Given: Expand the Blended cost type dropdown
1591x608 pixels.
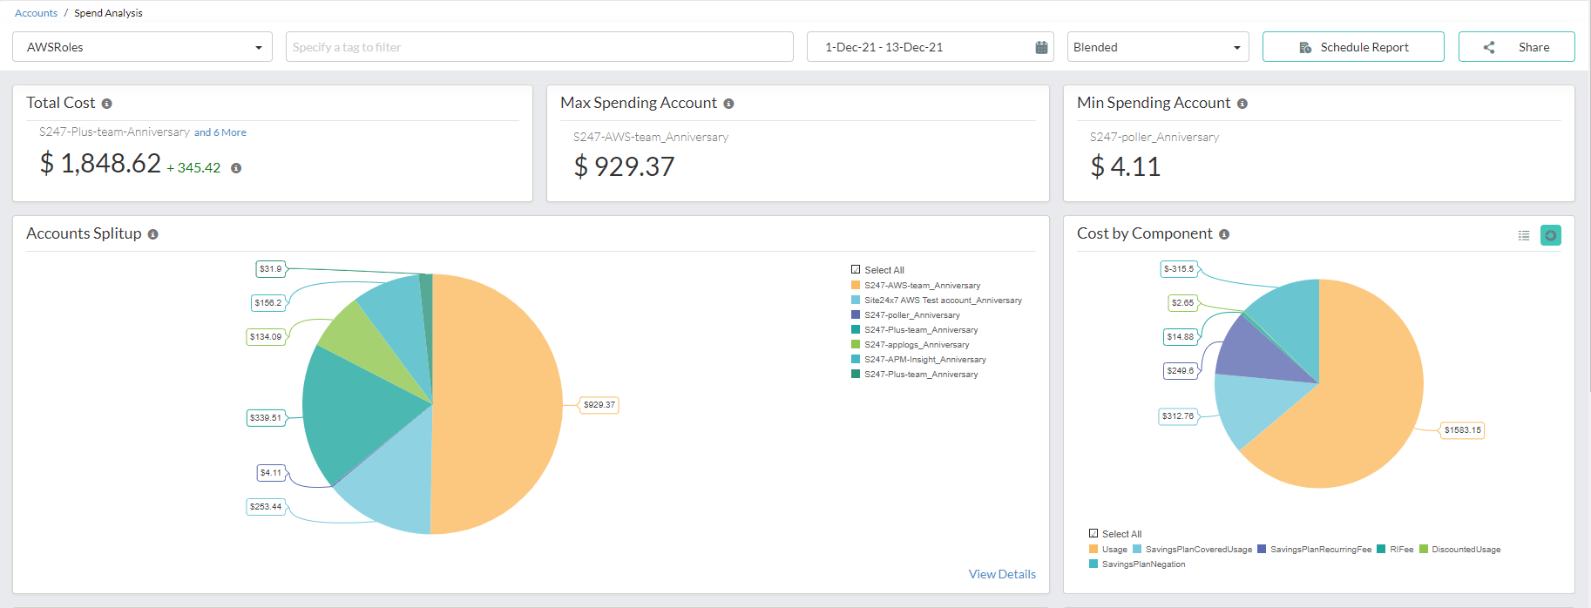Looking at the screenshot, I should tap(1158, 47).
